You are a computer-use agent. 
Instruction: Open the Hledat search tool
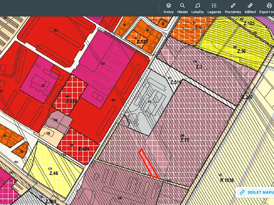tap(183, 8)
